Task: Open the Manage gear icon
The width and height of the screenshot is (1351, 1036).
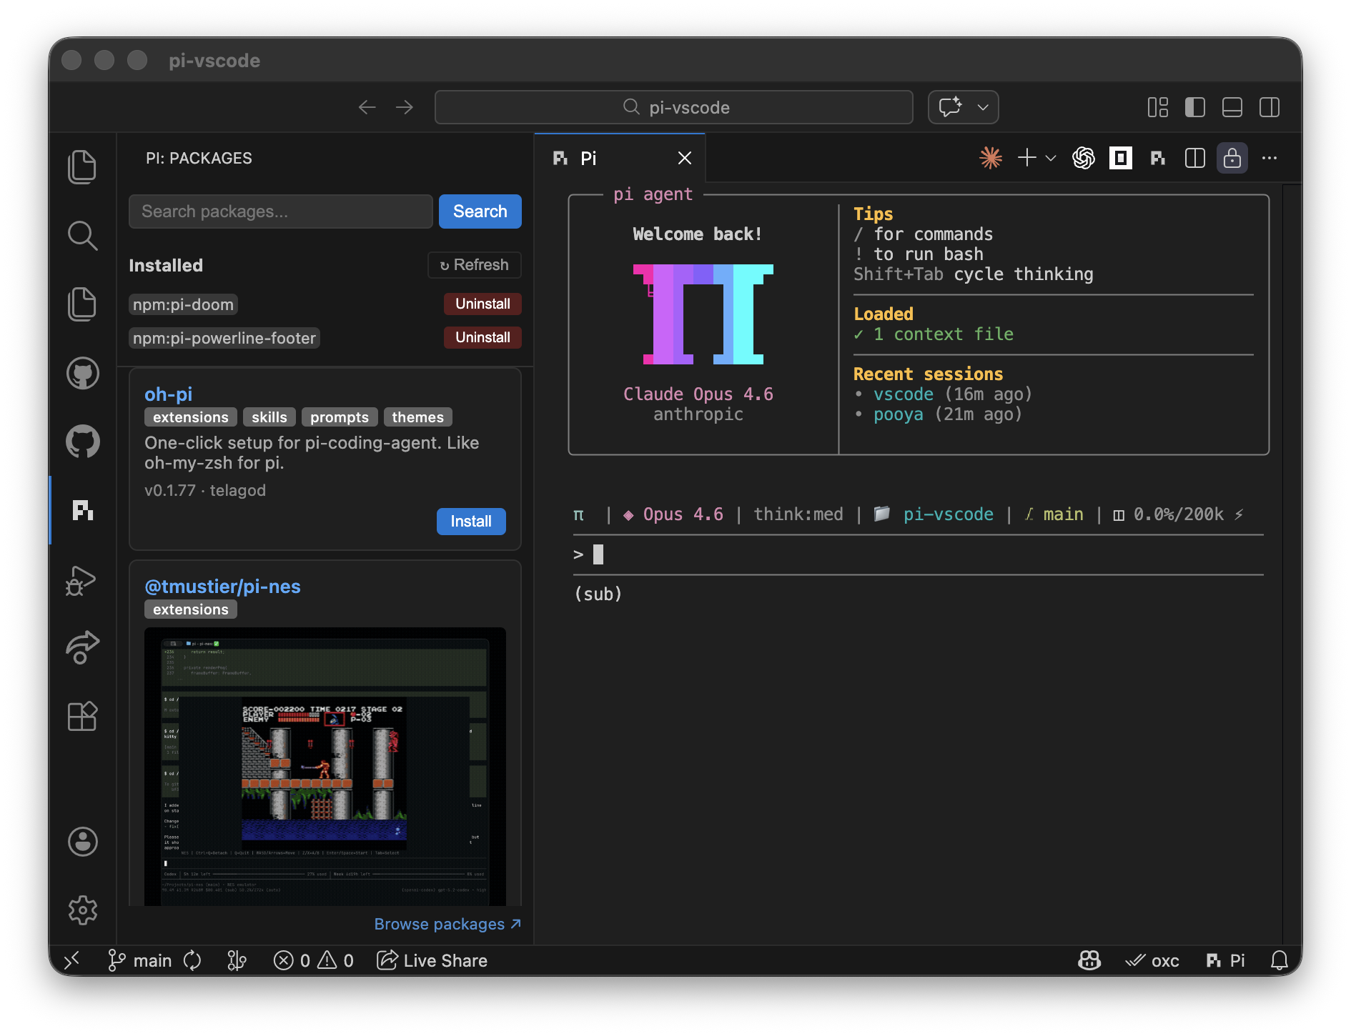Action: (82, 910)
